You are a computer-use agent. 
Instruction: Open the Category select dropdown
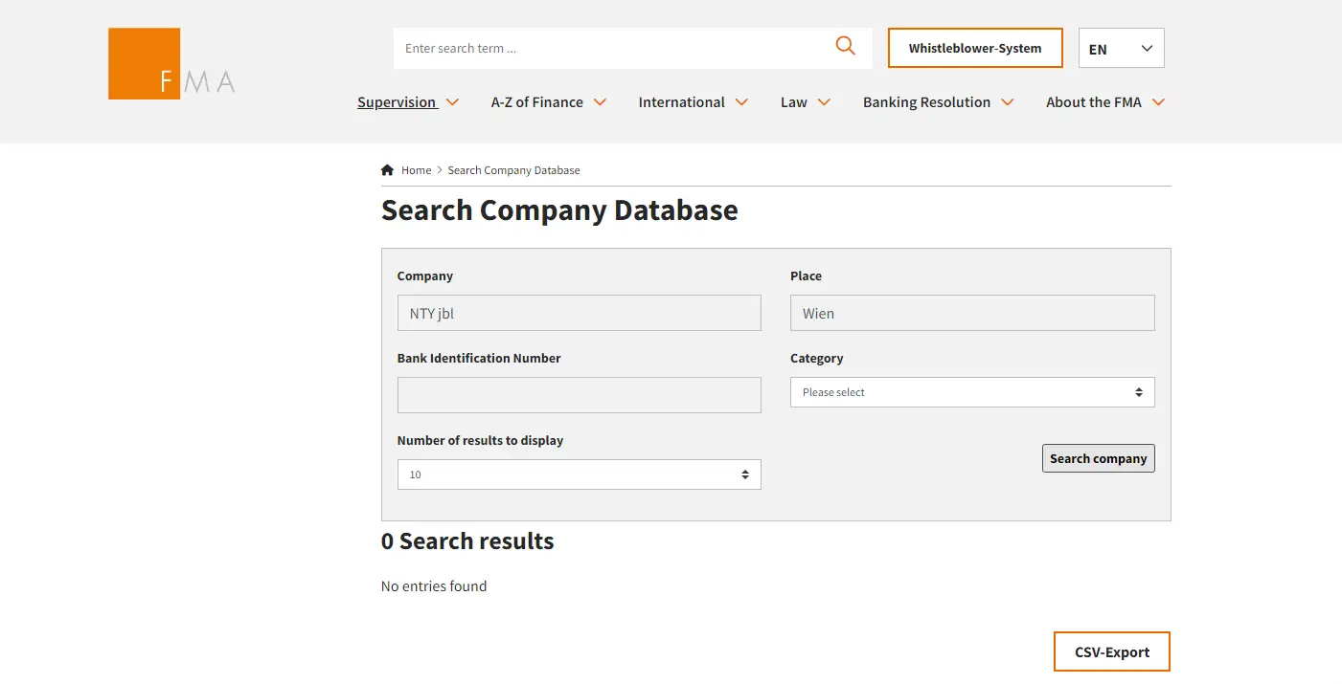pos(971,392)
